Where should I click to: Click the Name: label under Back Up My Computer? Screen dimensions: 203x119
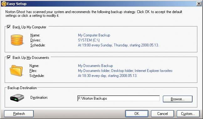point(35,35)
